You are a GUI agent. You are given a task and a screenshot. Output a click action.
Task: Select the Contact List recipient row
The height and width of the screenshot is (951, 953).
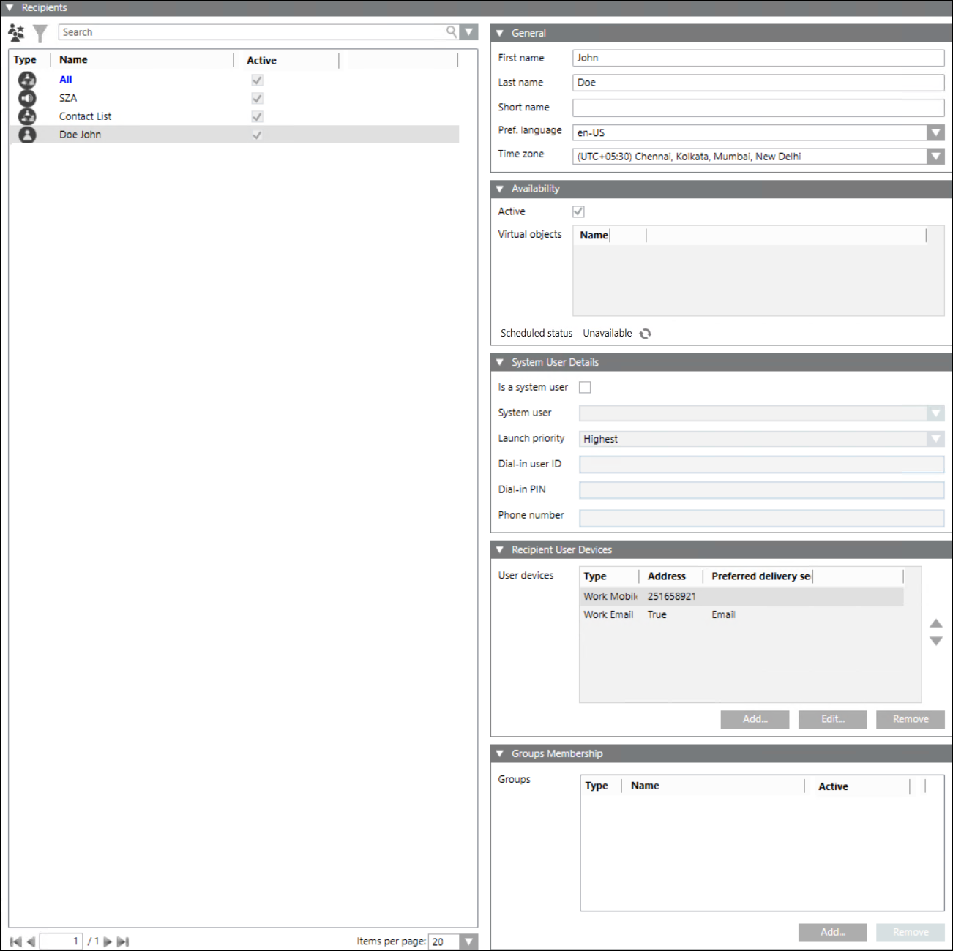coord(86,116)
